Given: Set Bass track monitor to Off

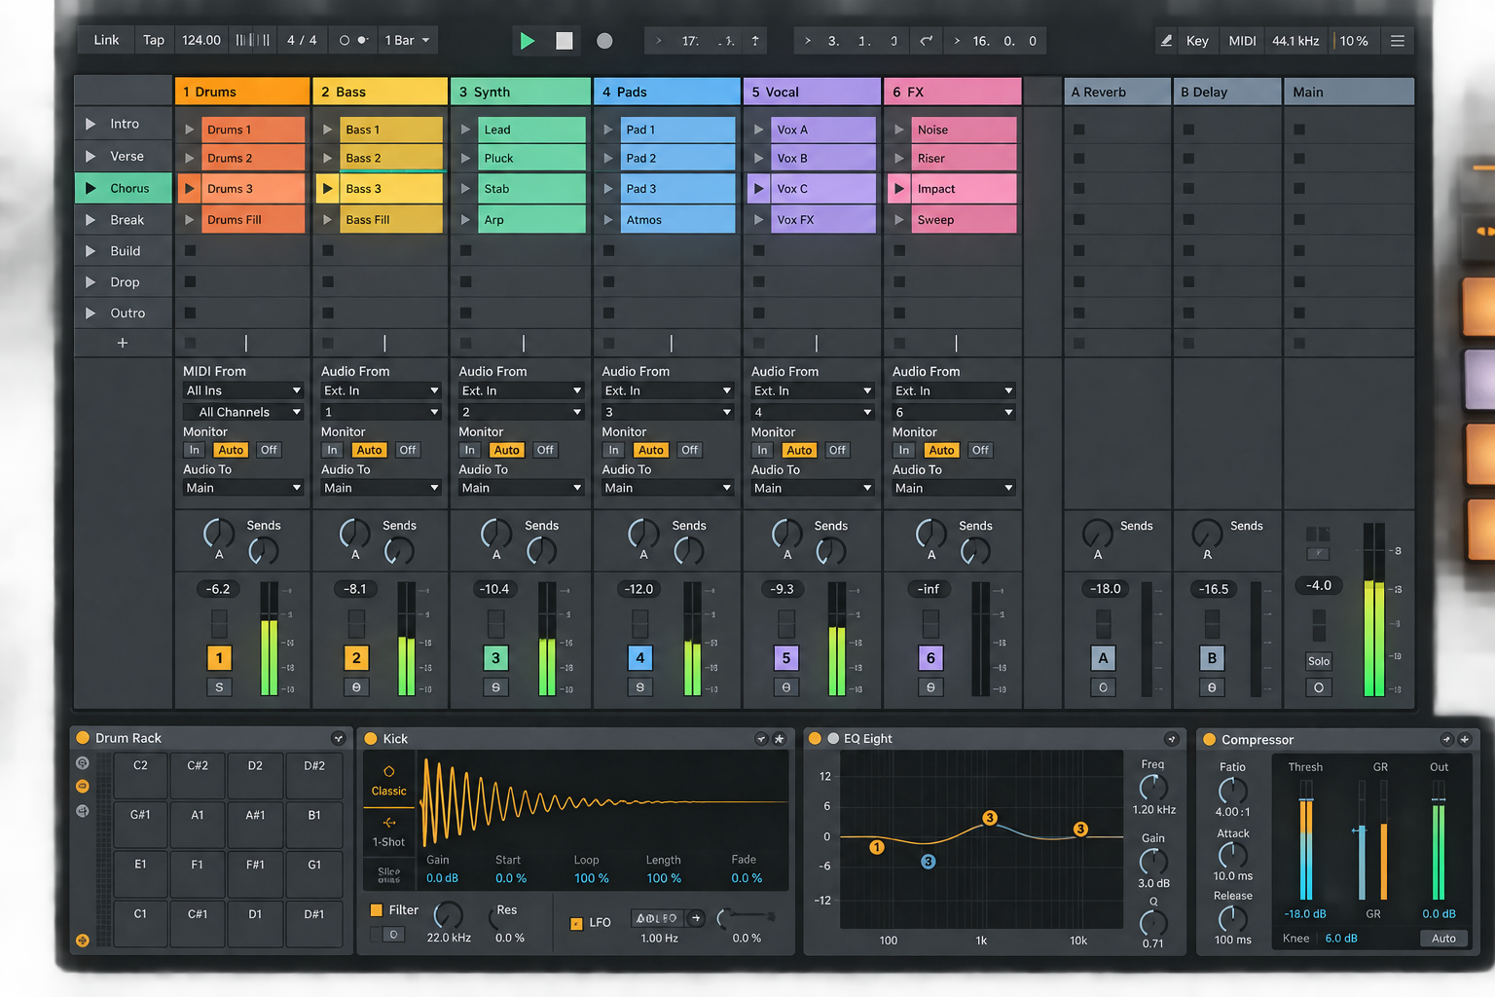Looking at the screenshot, I should [408, 450].
